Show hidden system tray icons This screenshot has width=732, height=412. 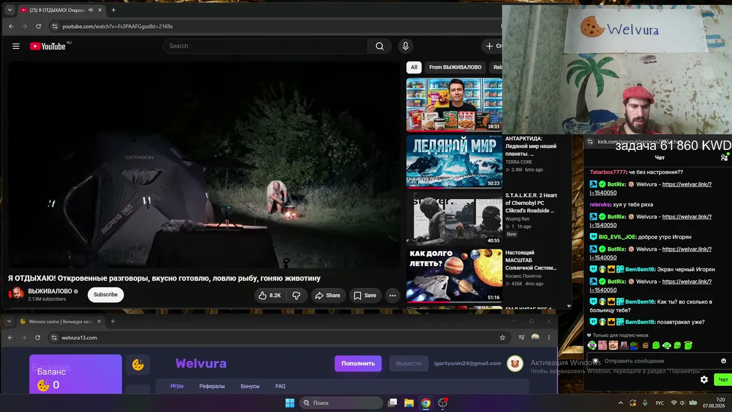(x=620, y=403)
